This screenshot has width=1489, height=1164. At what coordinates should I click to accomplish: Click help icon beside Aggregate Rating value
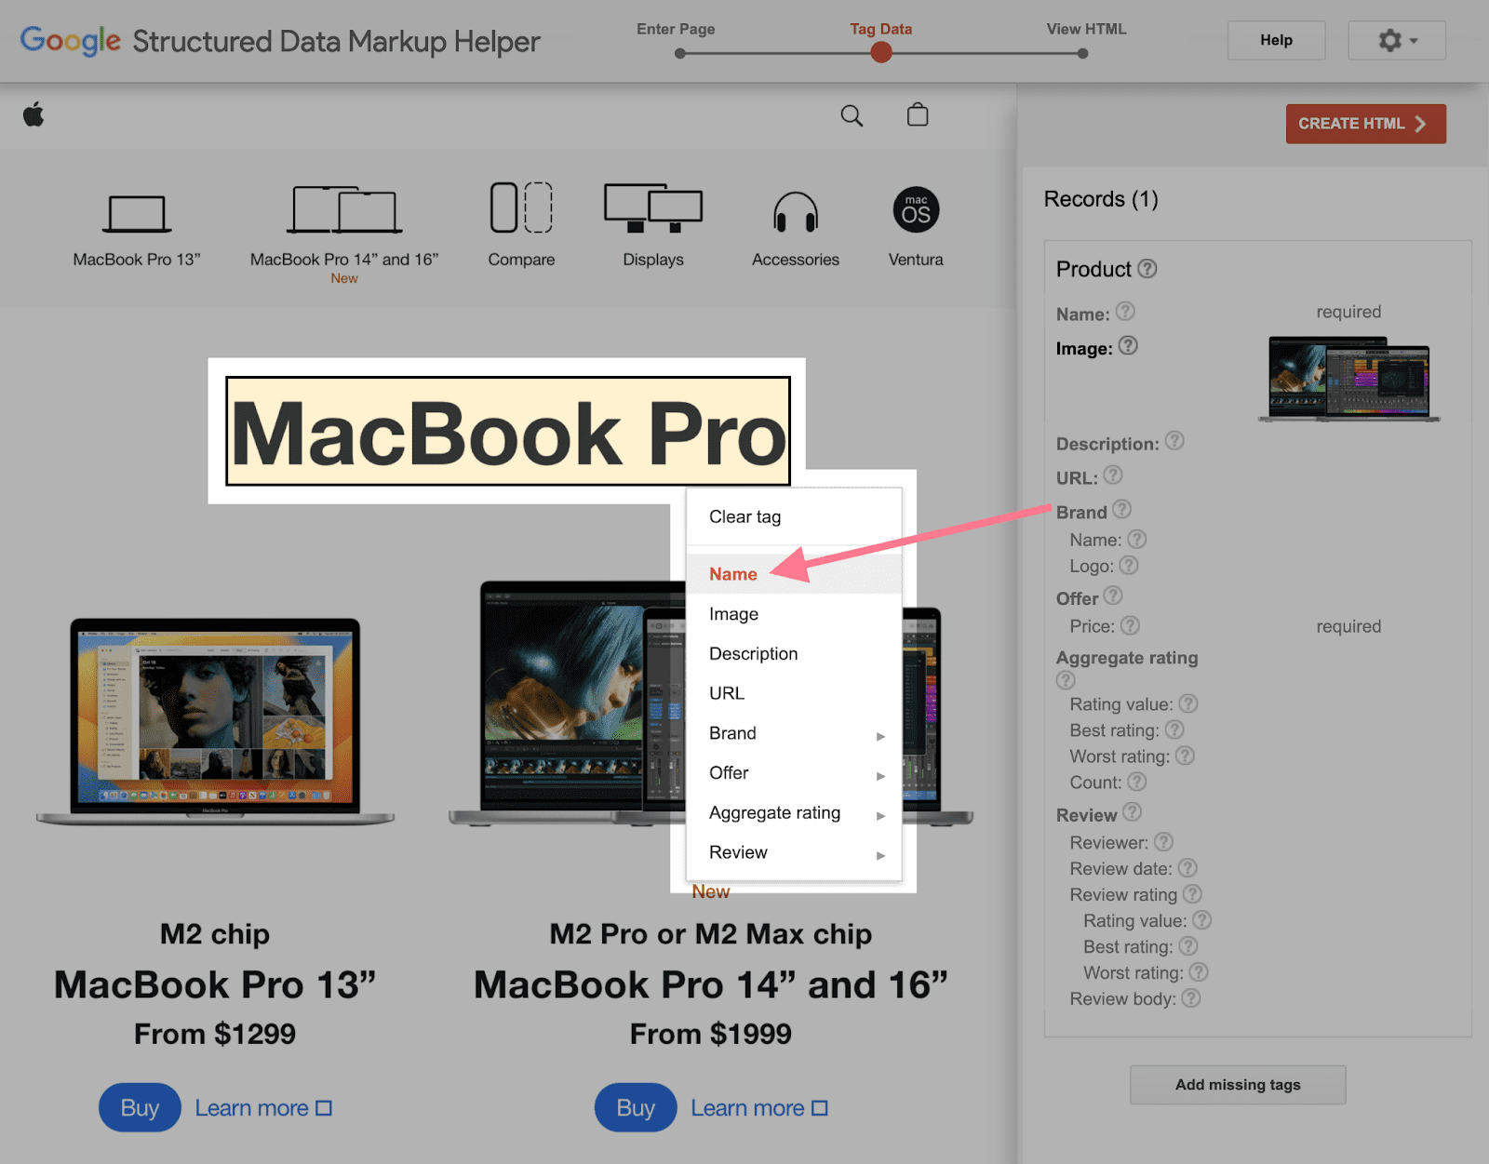tap(1188, 704)
